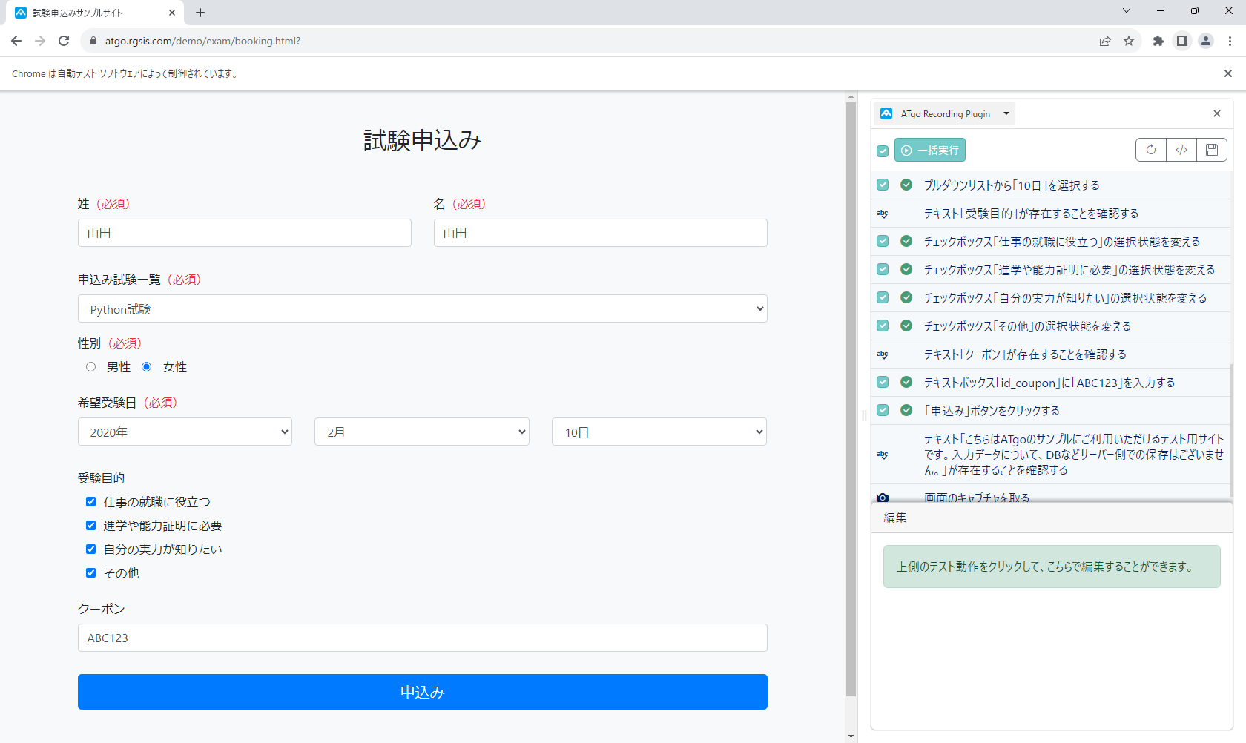Select the 男性 radio button

pyautogui.click(x=90, y=366)
